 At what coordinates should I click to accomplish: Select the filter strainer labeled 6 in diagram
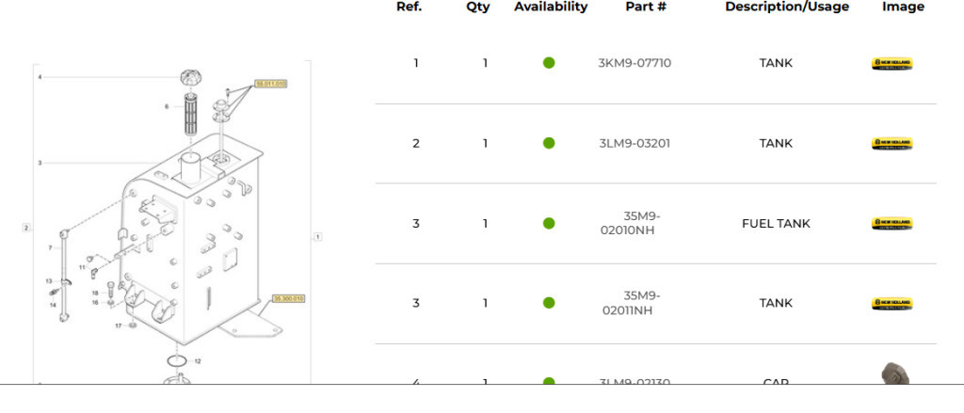[190, 115]
